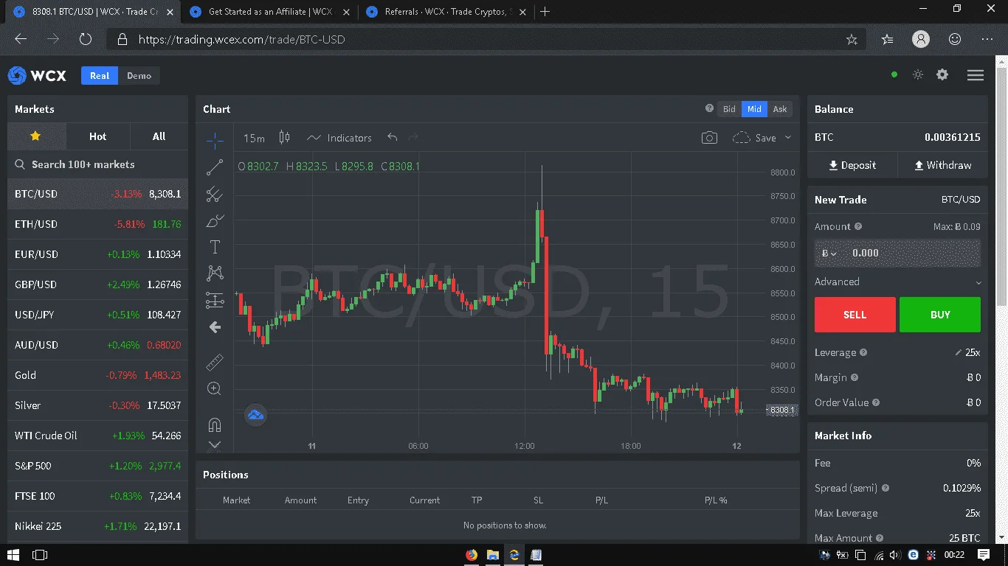This screenshot has height=566, width=1008.
Task: Set chart price to Bid
Action: 729,109
